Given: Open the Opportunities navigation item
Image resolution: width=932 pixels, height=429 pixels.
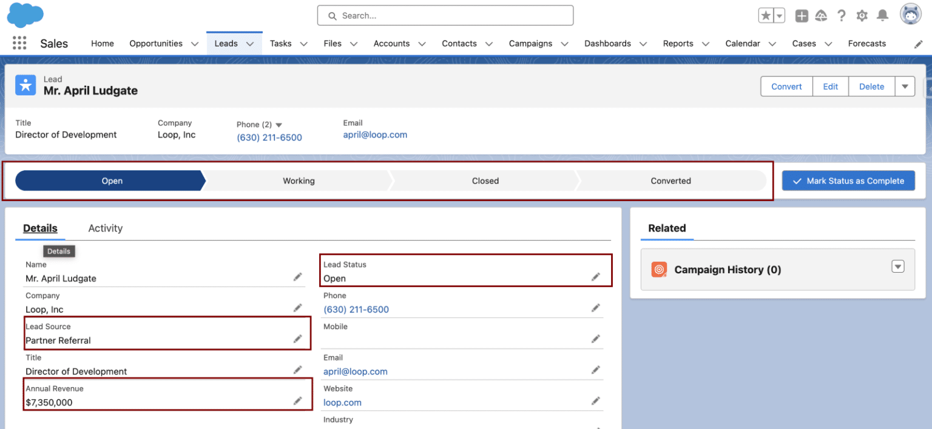Looking at the screenshot, I should (x=155, y=43).
